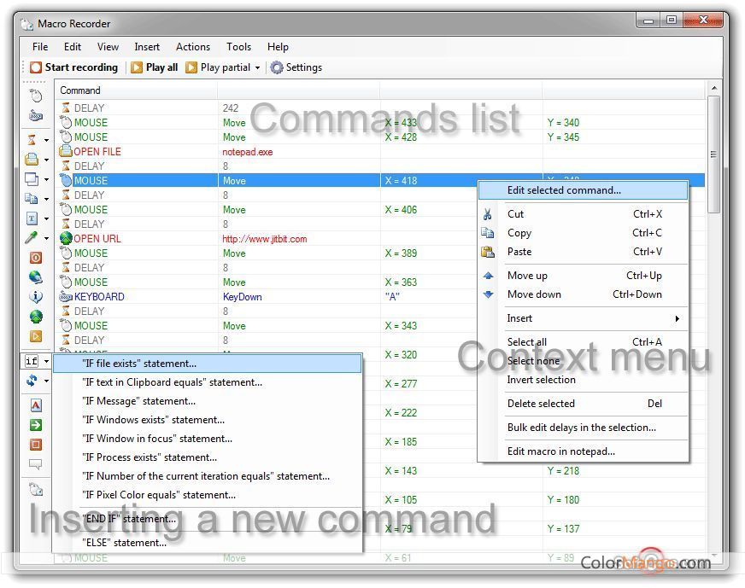The height and width of the screenshot is (588, 745).
Task: Open the IF statement dropdown arrow
Action: 45,361
